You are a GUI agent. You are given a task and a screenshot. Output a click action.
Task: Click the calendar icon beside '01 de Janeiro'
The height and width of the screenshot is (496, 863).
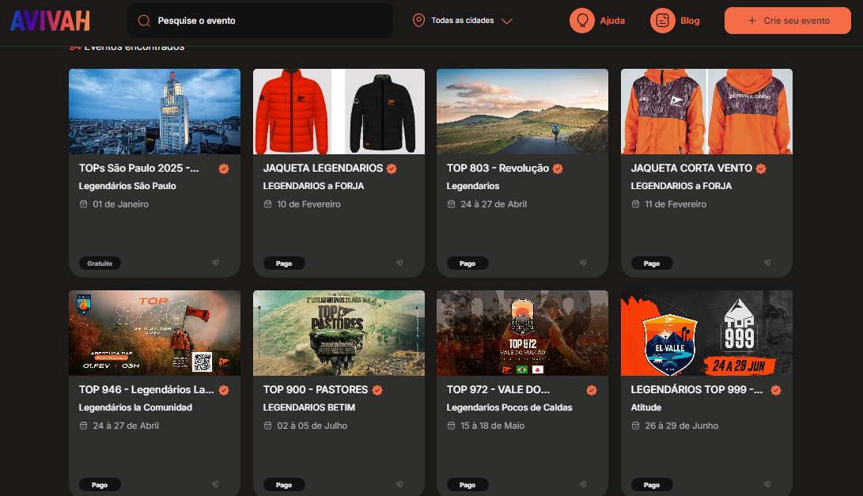[x=84, y=204]
